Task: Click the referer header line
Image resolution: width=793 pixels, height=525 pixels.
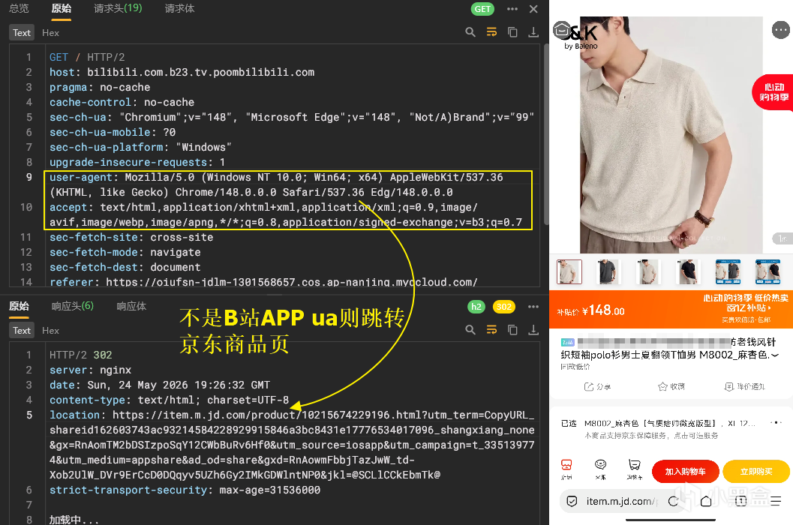Action: tap(263, 282)
